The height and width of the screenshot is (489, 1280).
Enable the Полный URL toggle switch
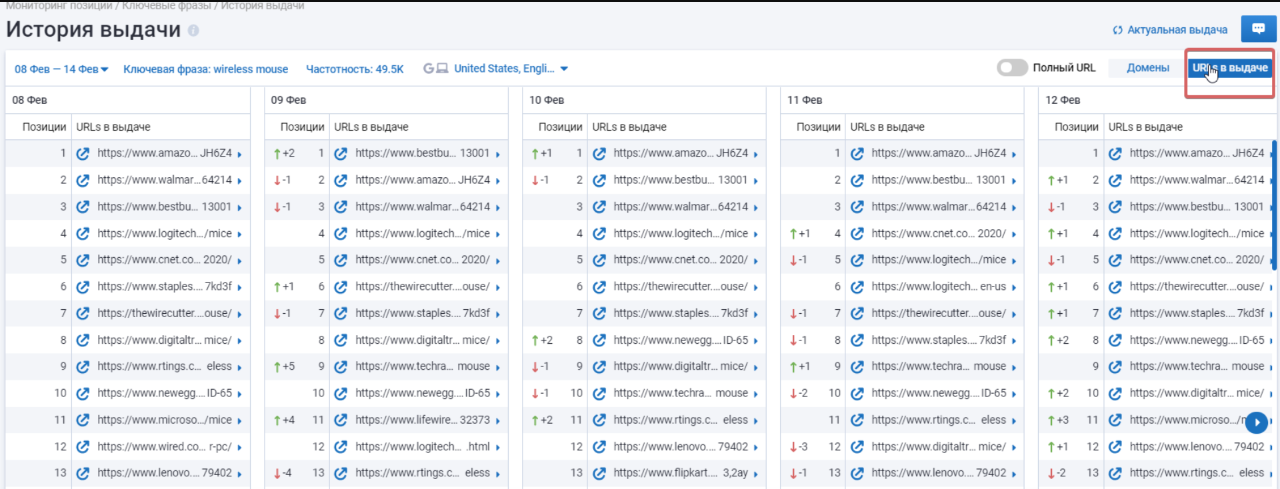pos(1011,68)
